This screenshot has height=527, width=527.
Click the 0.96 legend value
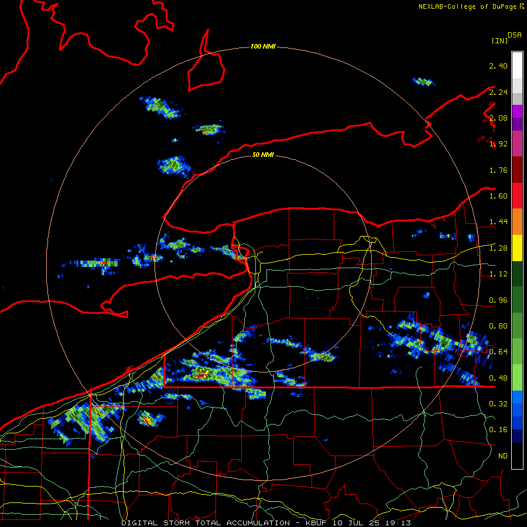498,300
